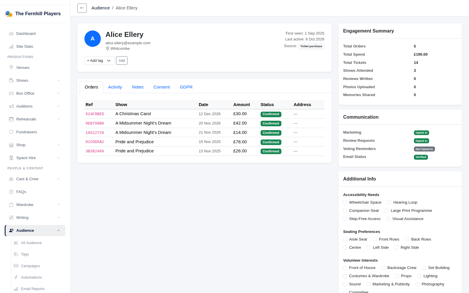Screen dimensions: 469x293
Task: Click the Cast & Crew people icon
Action: click(x=11, y=179)
